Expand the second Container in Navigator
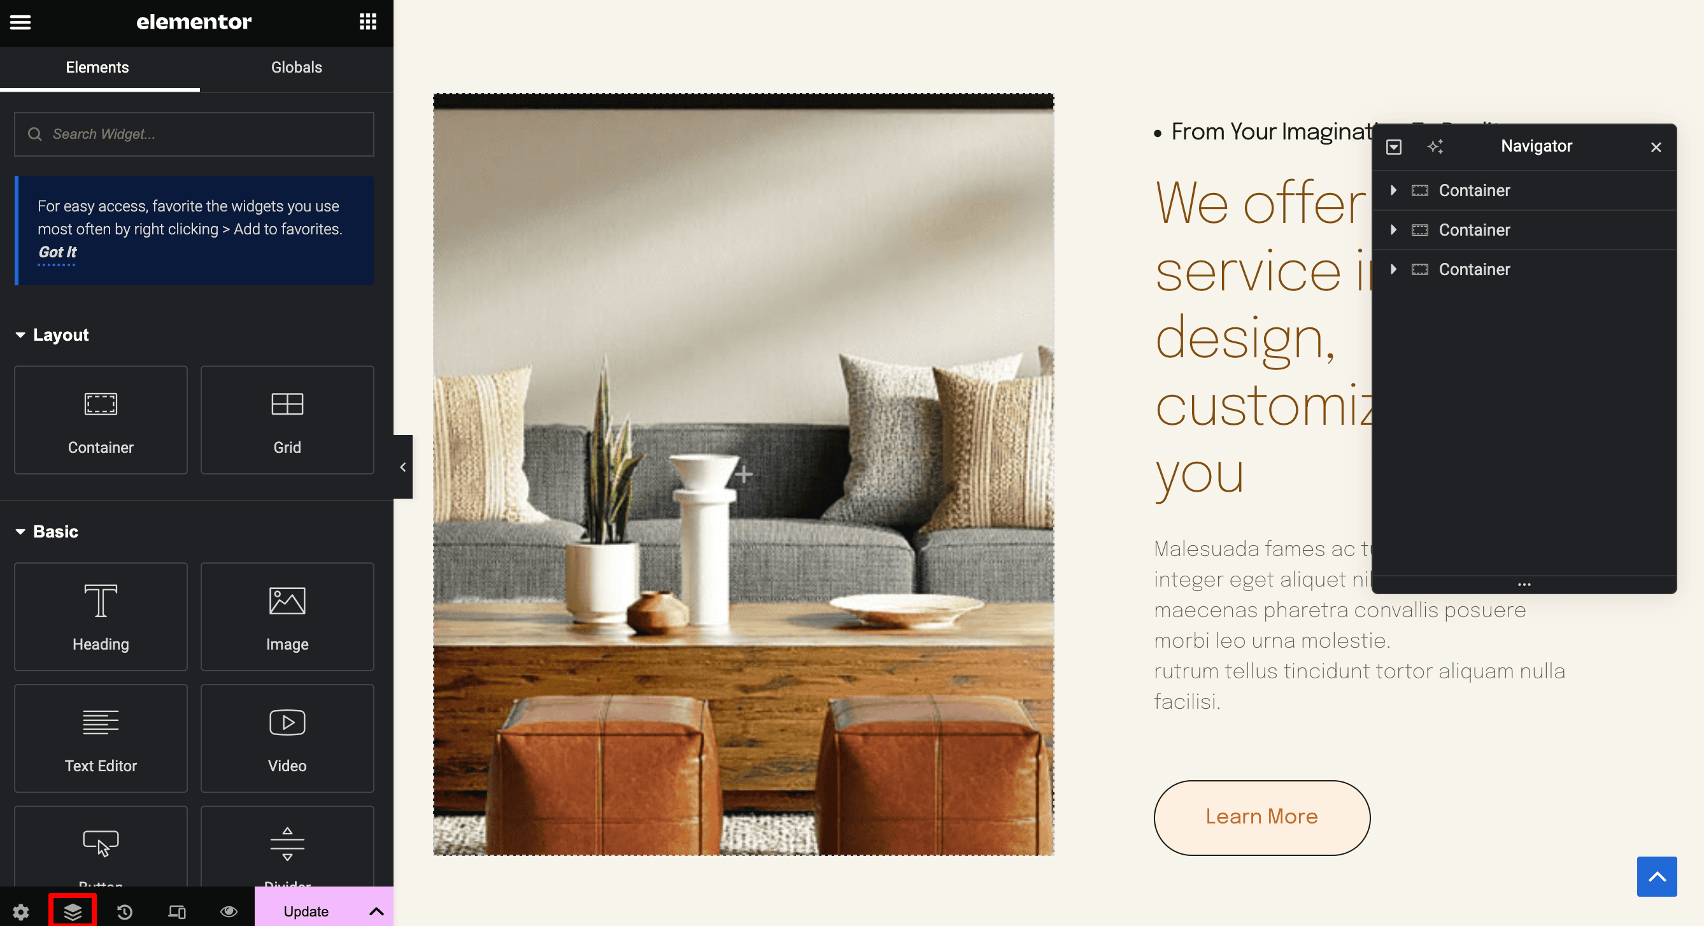Screen dimensions: 1704x926 click(1393, 229)
